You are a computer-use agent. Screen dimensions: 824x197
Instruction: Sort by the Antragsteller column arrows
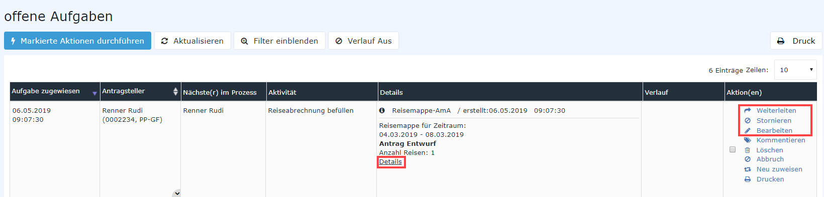pyautogui.click(x=175, y=91)
